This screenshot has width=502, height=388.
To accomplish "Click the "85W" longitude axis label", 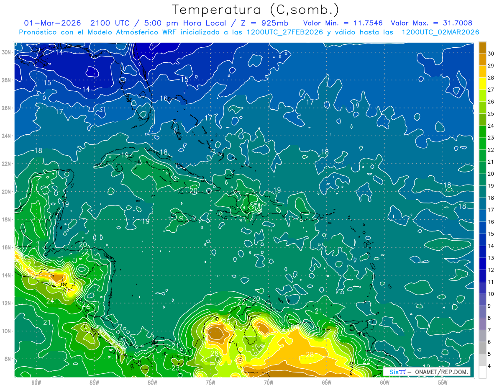I will tap(94, 383).
